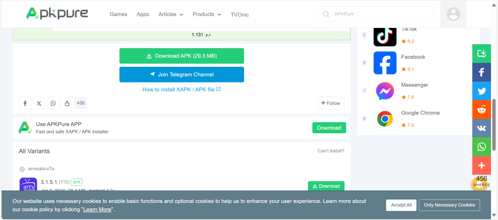Accept all cookies in banner

point(401,205)
